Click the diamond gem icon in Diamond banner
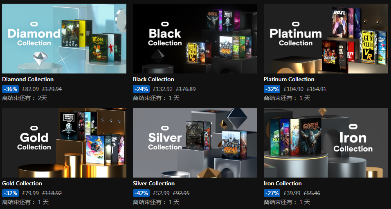Screen dimensions: 391x209 tap(40, 58)
